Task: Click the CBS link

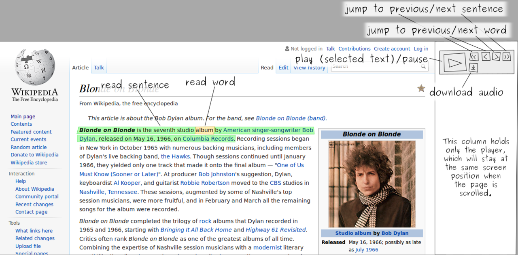Action: click(x=275, y=183)
